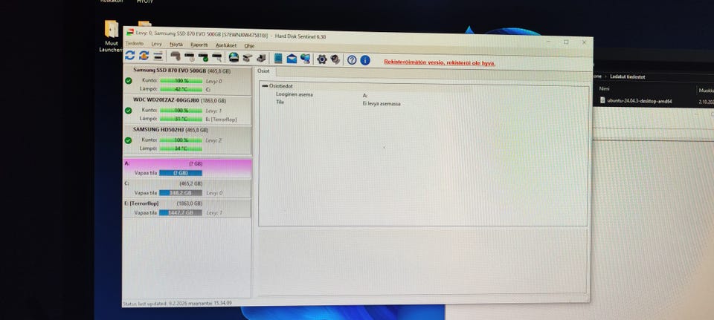The image size is (714, 320).
Task: Collapse the Osiotiedot section
Action: point(265,86)
